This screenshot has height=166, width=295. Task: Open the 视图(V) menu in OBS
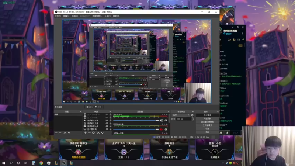[75, 16]
